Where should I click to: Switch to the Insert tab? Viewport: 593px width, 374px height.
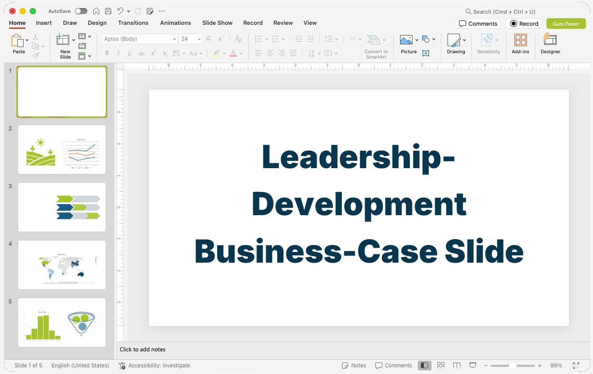click(44, 23)
